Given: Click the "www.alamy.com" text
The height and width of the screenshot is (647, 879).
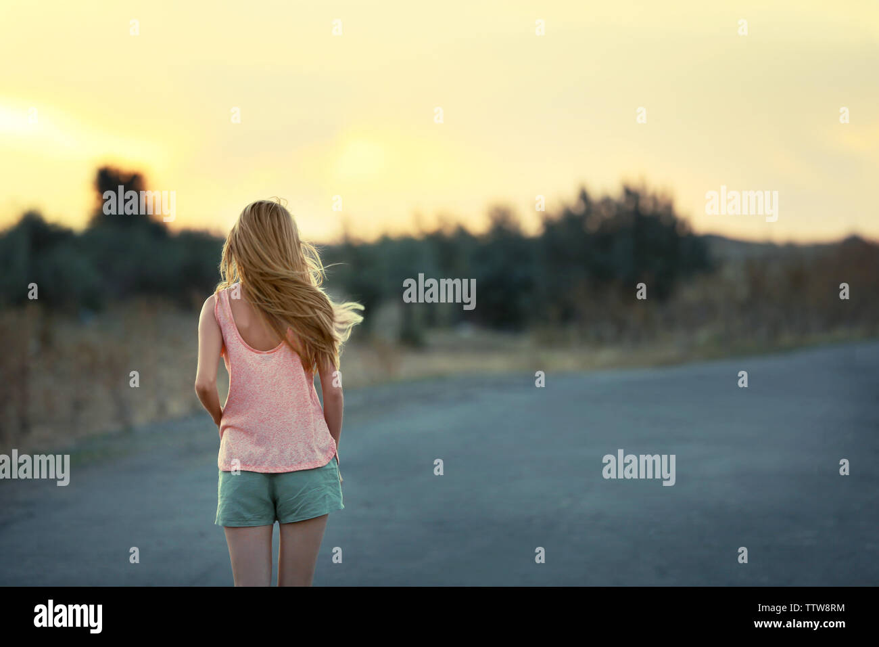Looking at the screenshot, I should (800, 623).
